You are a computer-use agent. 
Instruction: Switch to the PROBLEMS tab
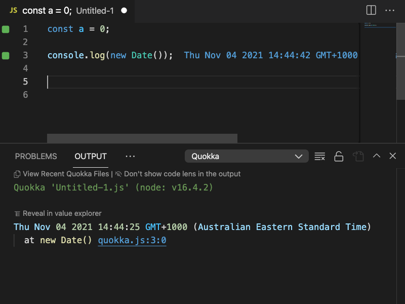coord(36,157)
